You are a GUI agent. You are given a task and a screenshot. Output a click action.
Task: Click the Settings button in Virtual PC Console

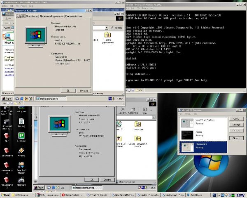point(236,125)
